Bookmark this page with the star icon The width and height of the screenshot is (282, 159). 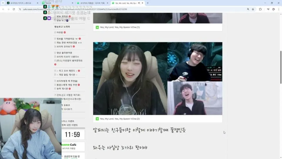pyautogui.click(x=253, y=9)
